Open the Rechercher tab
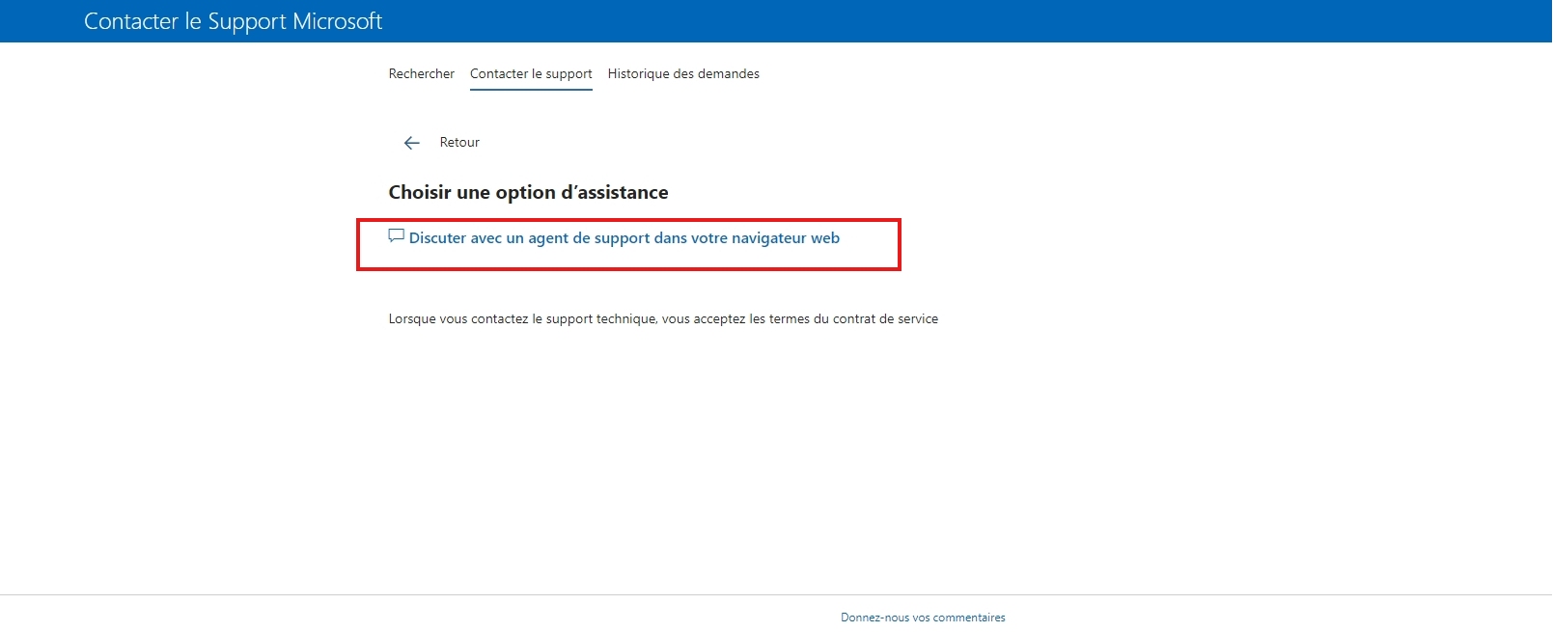1553x632 pixels. pyautogui.click(x=421, y=73)
